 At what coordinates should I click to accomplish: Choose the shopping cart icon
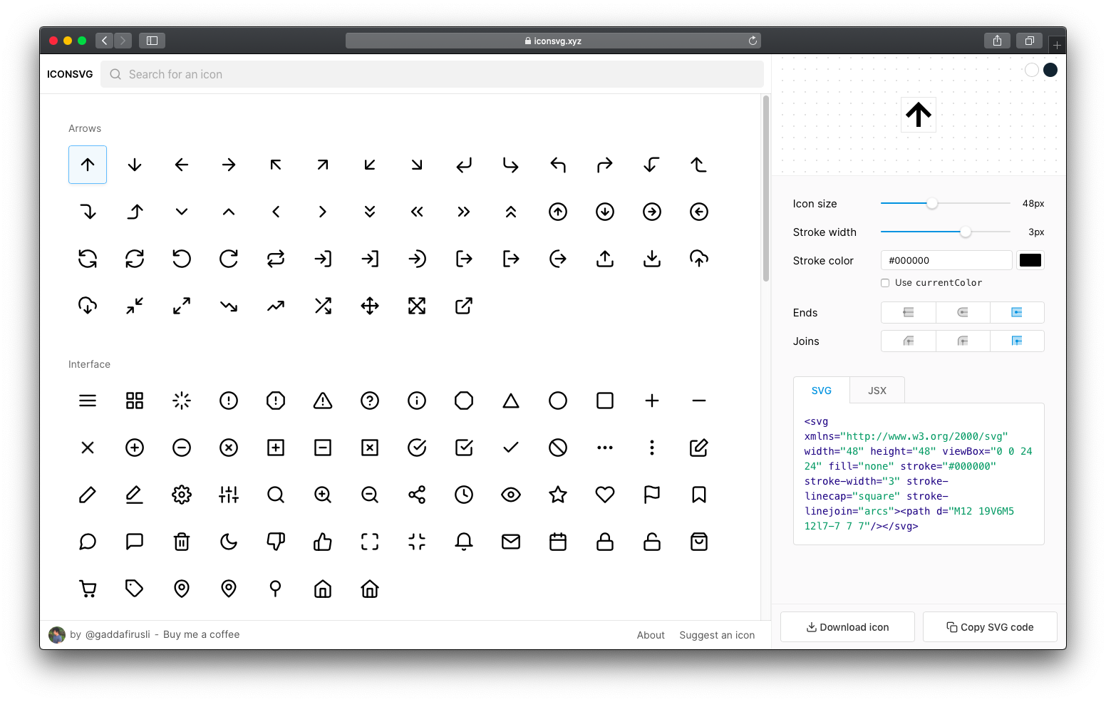pos(88,589)
